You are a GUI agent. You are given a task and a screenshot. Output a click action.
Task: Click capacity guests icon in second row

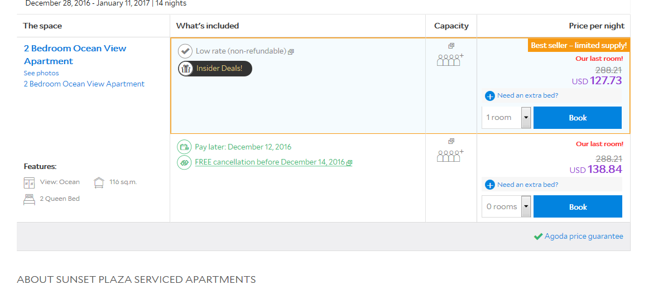450,155
